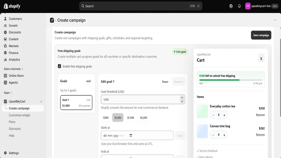281x158 pixels.
Task: Focus the top Search bar
Action: tap(141, 6)
